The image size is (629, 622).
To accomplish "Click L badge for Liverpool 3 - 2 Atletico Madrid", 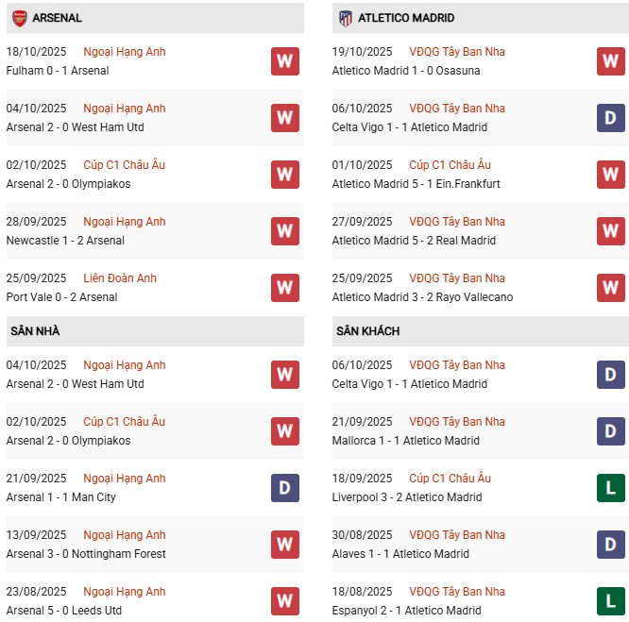I will coord(611,488).
